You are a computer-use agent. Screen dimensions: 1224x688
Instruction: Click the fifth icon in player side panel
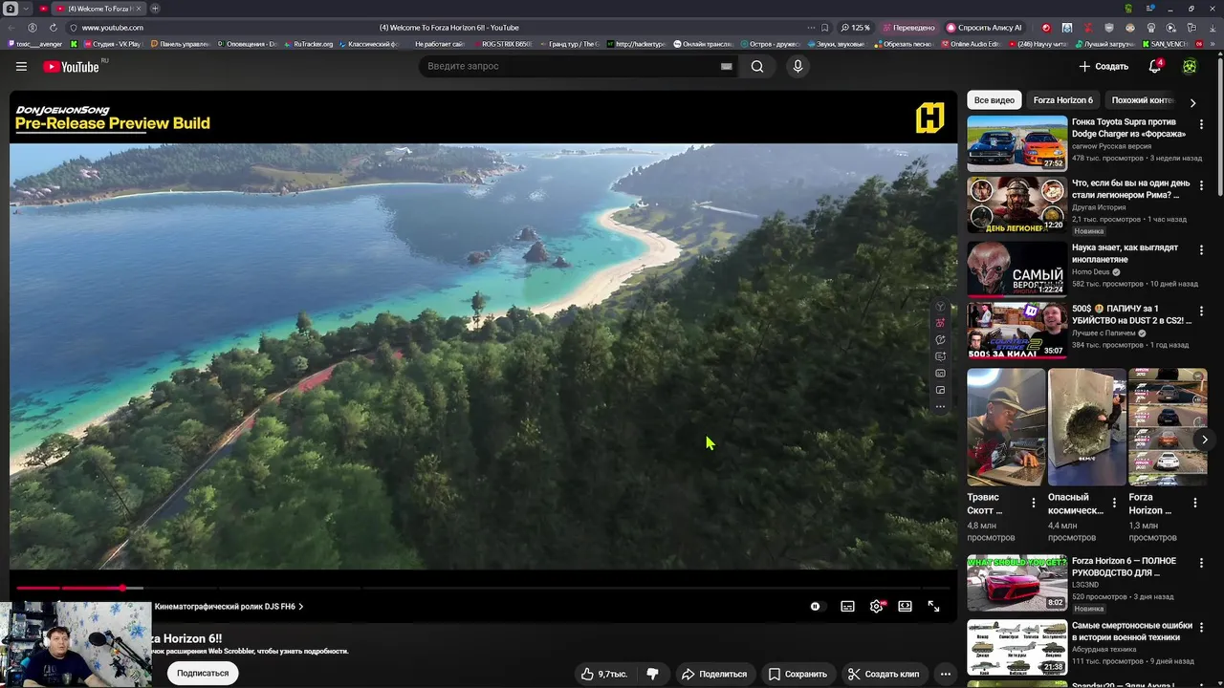940,373
